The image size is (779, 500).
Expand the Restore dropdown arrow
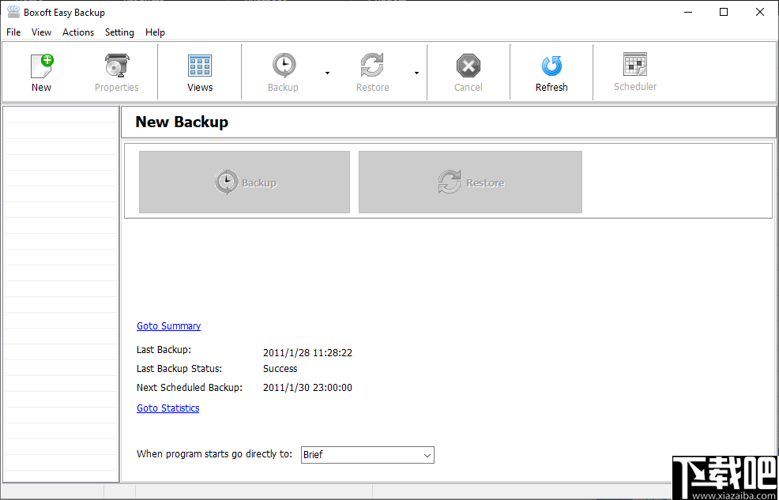click(x=416, y=72)
